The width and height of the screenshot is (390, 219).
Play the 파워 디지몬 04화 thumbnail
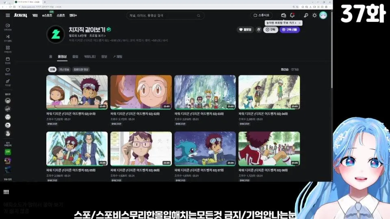tap(269, 92)
